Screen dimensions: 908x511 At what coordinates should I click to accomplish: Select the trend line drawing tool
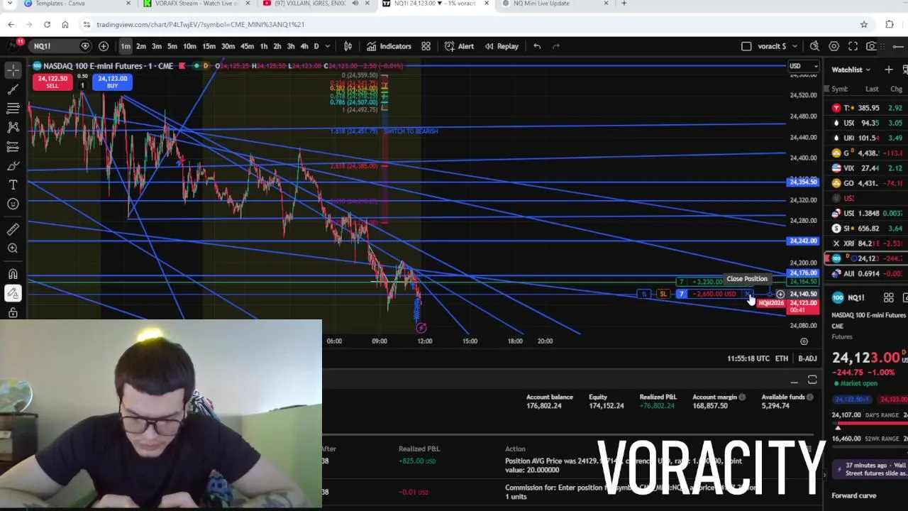pos(13,89)
